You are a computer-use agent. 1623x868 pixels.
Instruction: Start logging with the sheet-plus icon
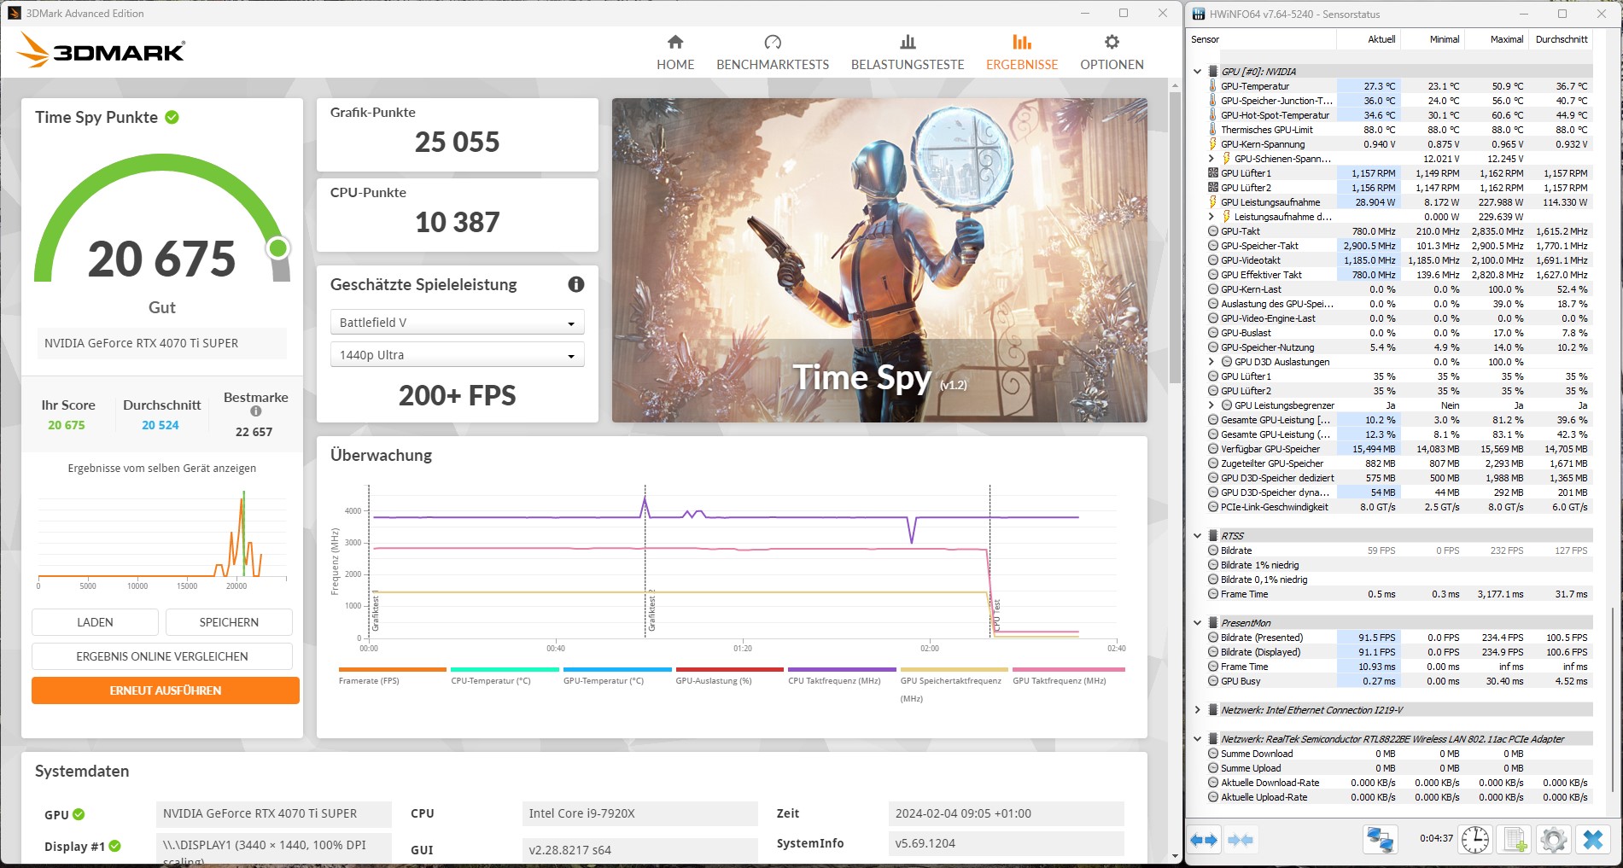coord(1515,840)
